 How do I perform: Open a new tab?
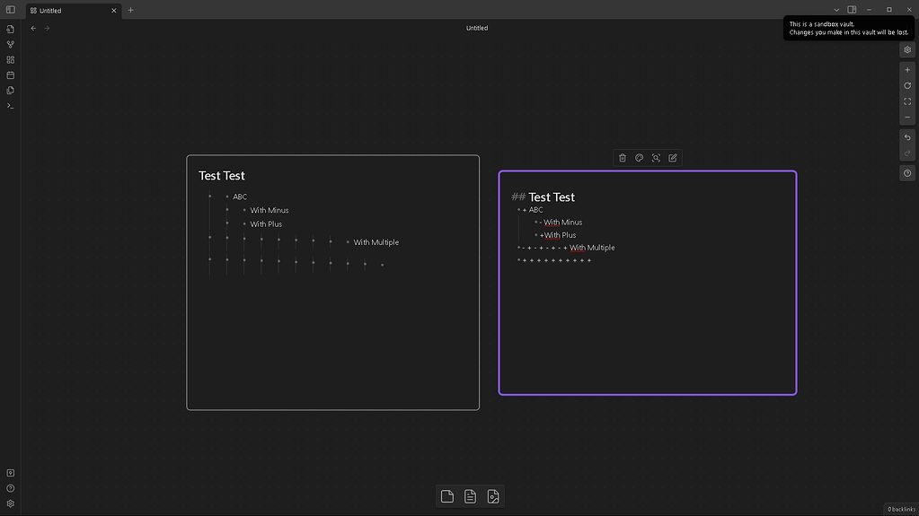coord(130,10)
